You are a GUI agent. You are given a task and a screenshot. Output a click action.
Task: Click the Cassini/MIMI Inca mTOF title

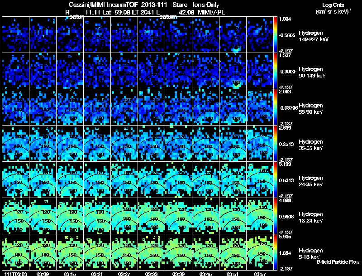coord(103,5)
